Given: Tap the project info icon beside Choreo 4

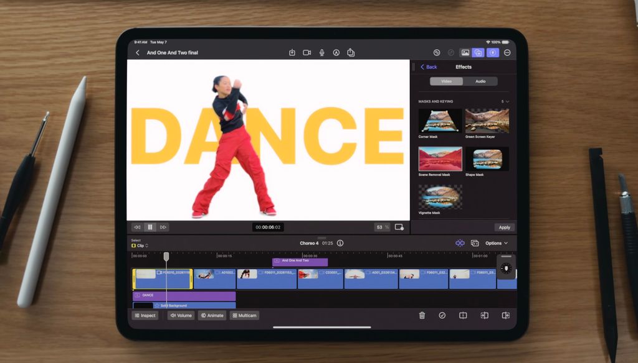Looking at the screenshot, I should pyautogui.click(x=340, y=243).
